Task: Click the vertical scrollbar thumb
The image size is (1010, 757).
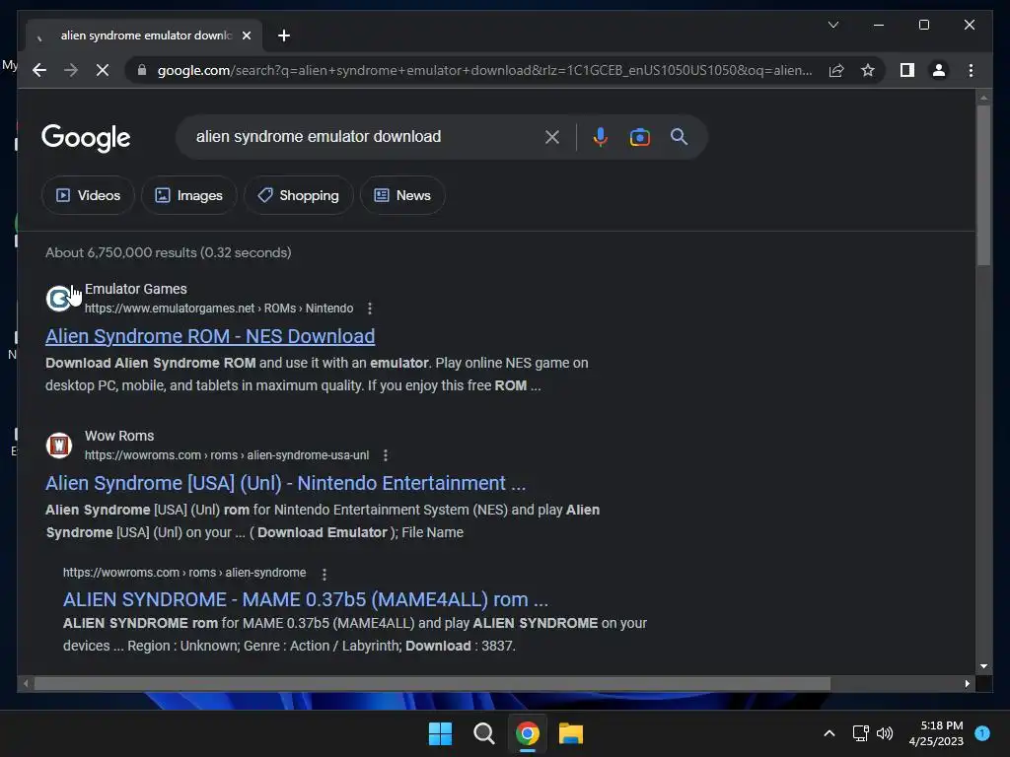Action: (983, 184)
